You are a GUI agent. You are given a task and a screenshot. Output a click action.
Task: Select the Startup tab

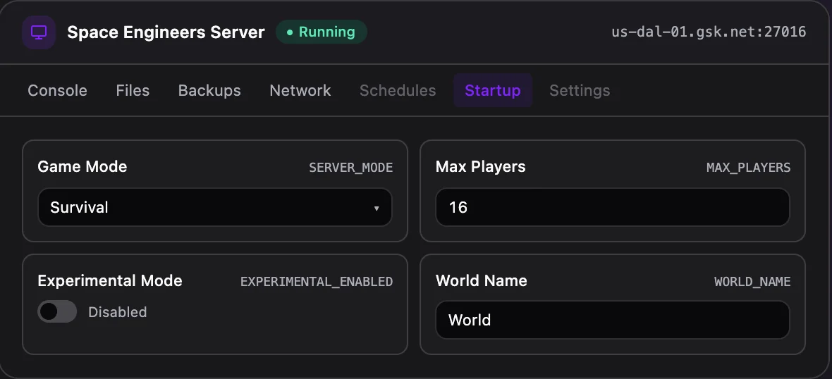[x=493, y=91]
